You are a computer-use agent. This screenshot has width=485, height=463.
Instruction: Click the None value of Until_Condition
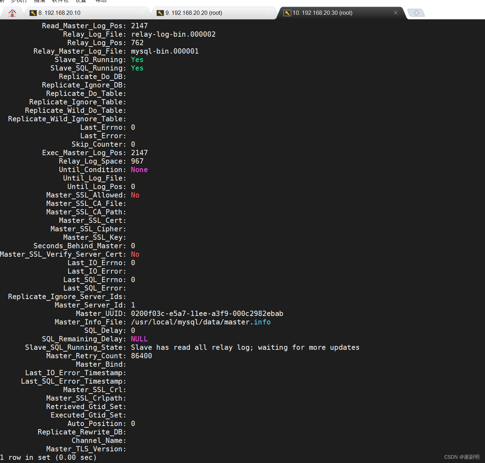[139, 170]
